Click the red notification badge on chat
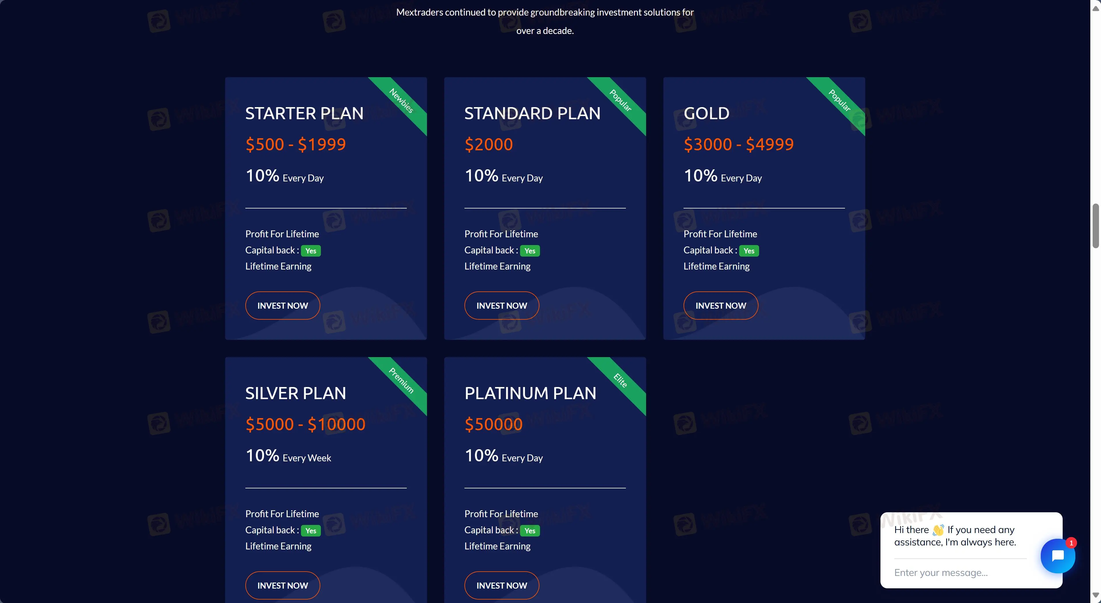 1071,543
